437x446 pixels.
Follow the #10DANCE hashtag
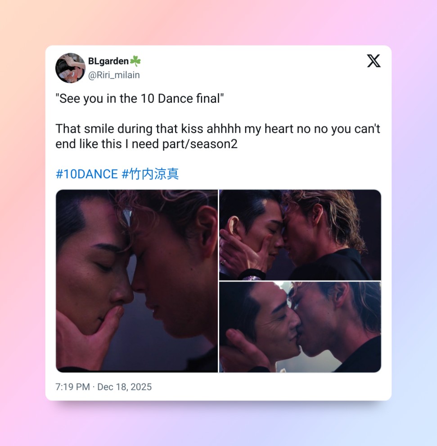87,174
